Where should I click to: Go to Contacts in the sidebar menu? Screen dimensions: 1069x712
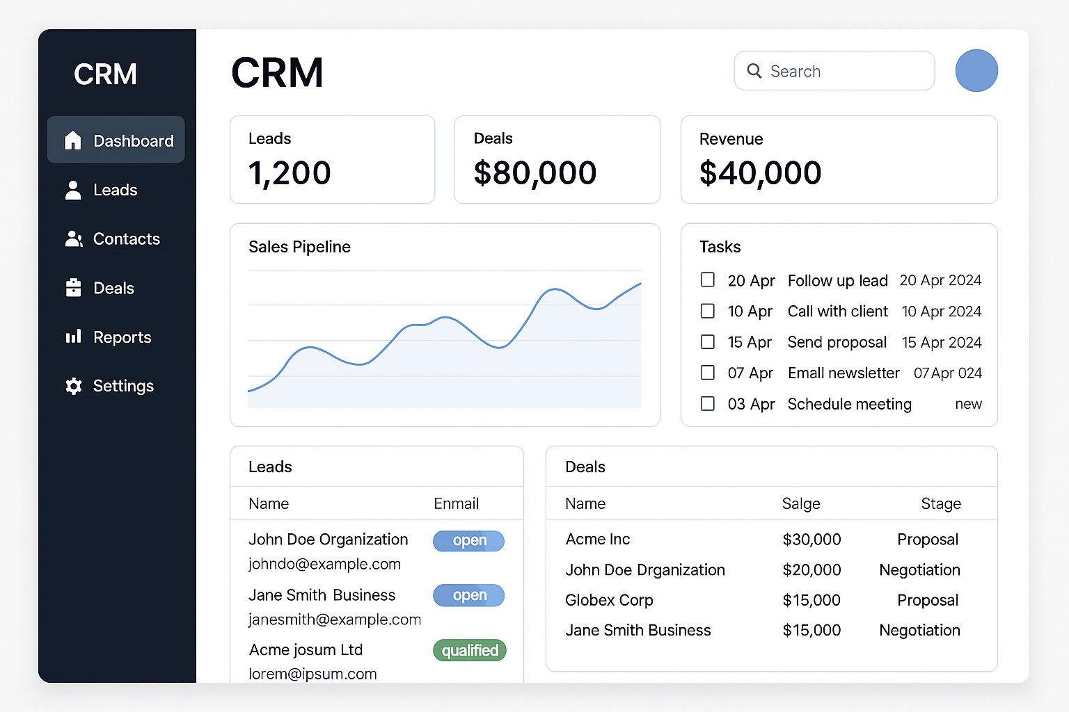pos(126,239)
